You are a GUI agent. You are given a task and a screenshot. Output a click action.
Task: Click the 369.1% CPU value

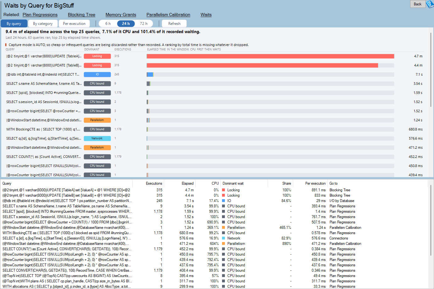coord(213,228)
